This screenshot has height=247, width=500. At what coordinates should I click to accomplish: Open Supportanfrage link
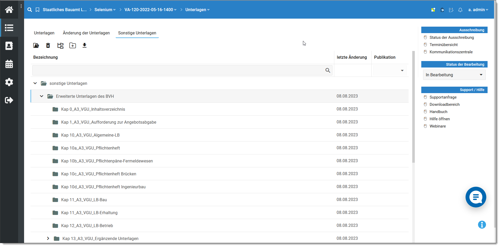(x=443, y=97)
